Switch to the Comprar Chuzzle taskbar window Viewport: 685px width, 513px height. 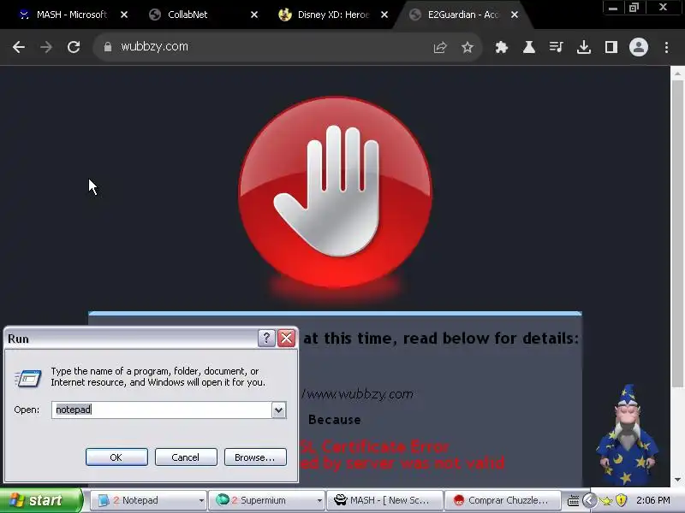pyautogui.click(x=503, y=500)
